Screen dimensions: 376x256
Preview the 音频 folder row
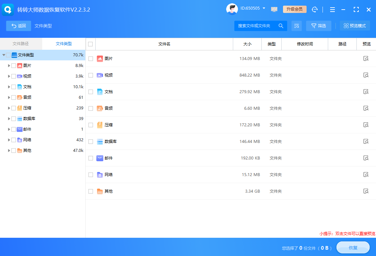tap(366, 108)
